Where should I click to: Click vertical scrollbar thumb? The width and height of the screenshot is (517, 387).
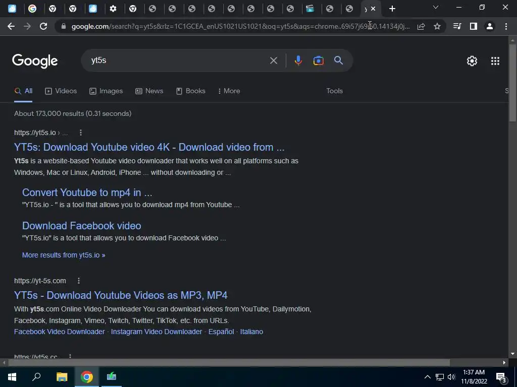(x=512, y=82)
